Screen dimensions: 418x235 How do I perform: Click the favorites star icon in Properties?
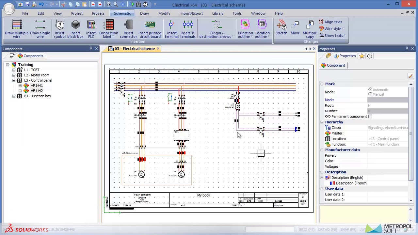[x=362, y=56]
